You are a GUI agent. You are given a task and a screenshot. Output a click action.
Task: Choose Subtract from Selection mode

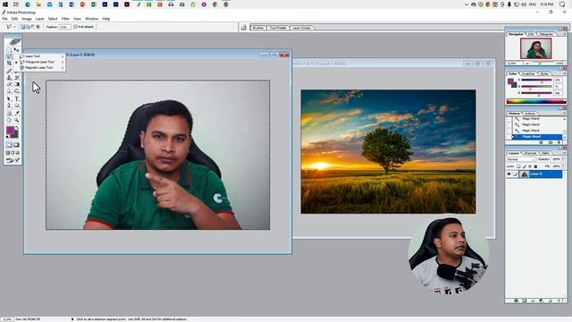click(x=33, y=27)
